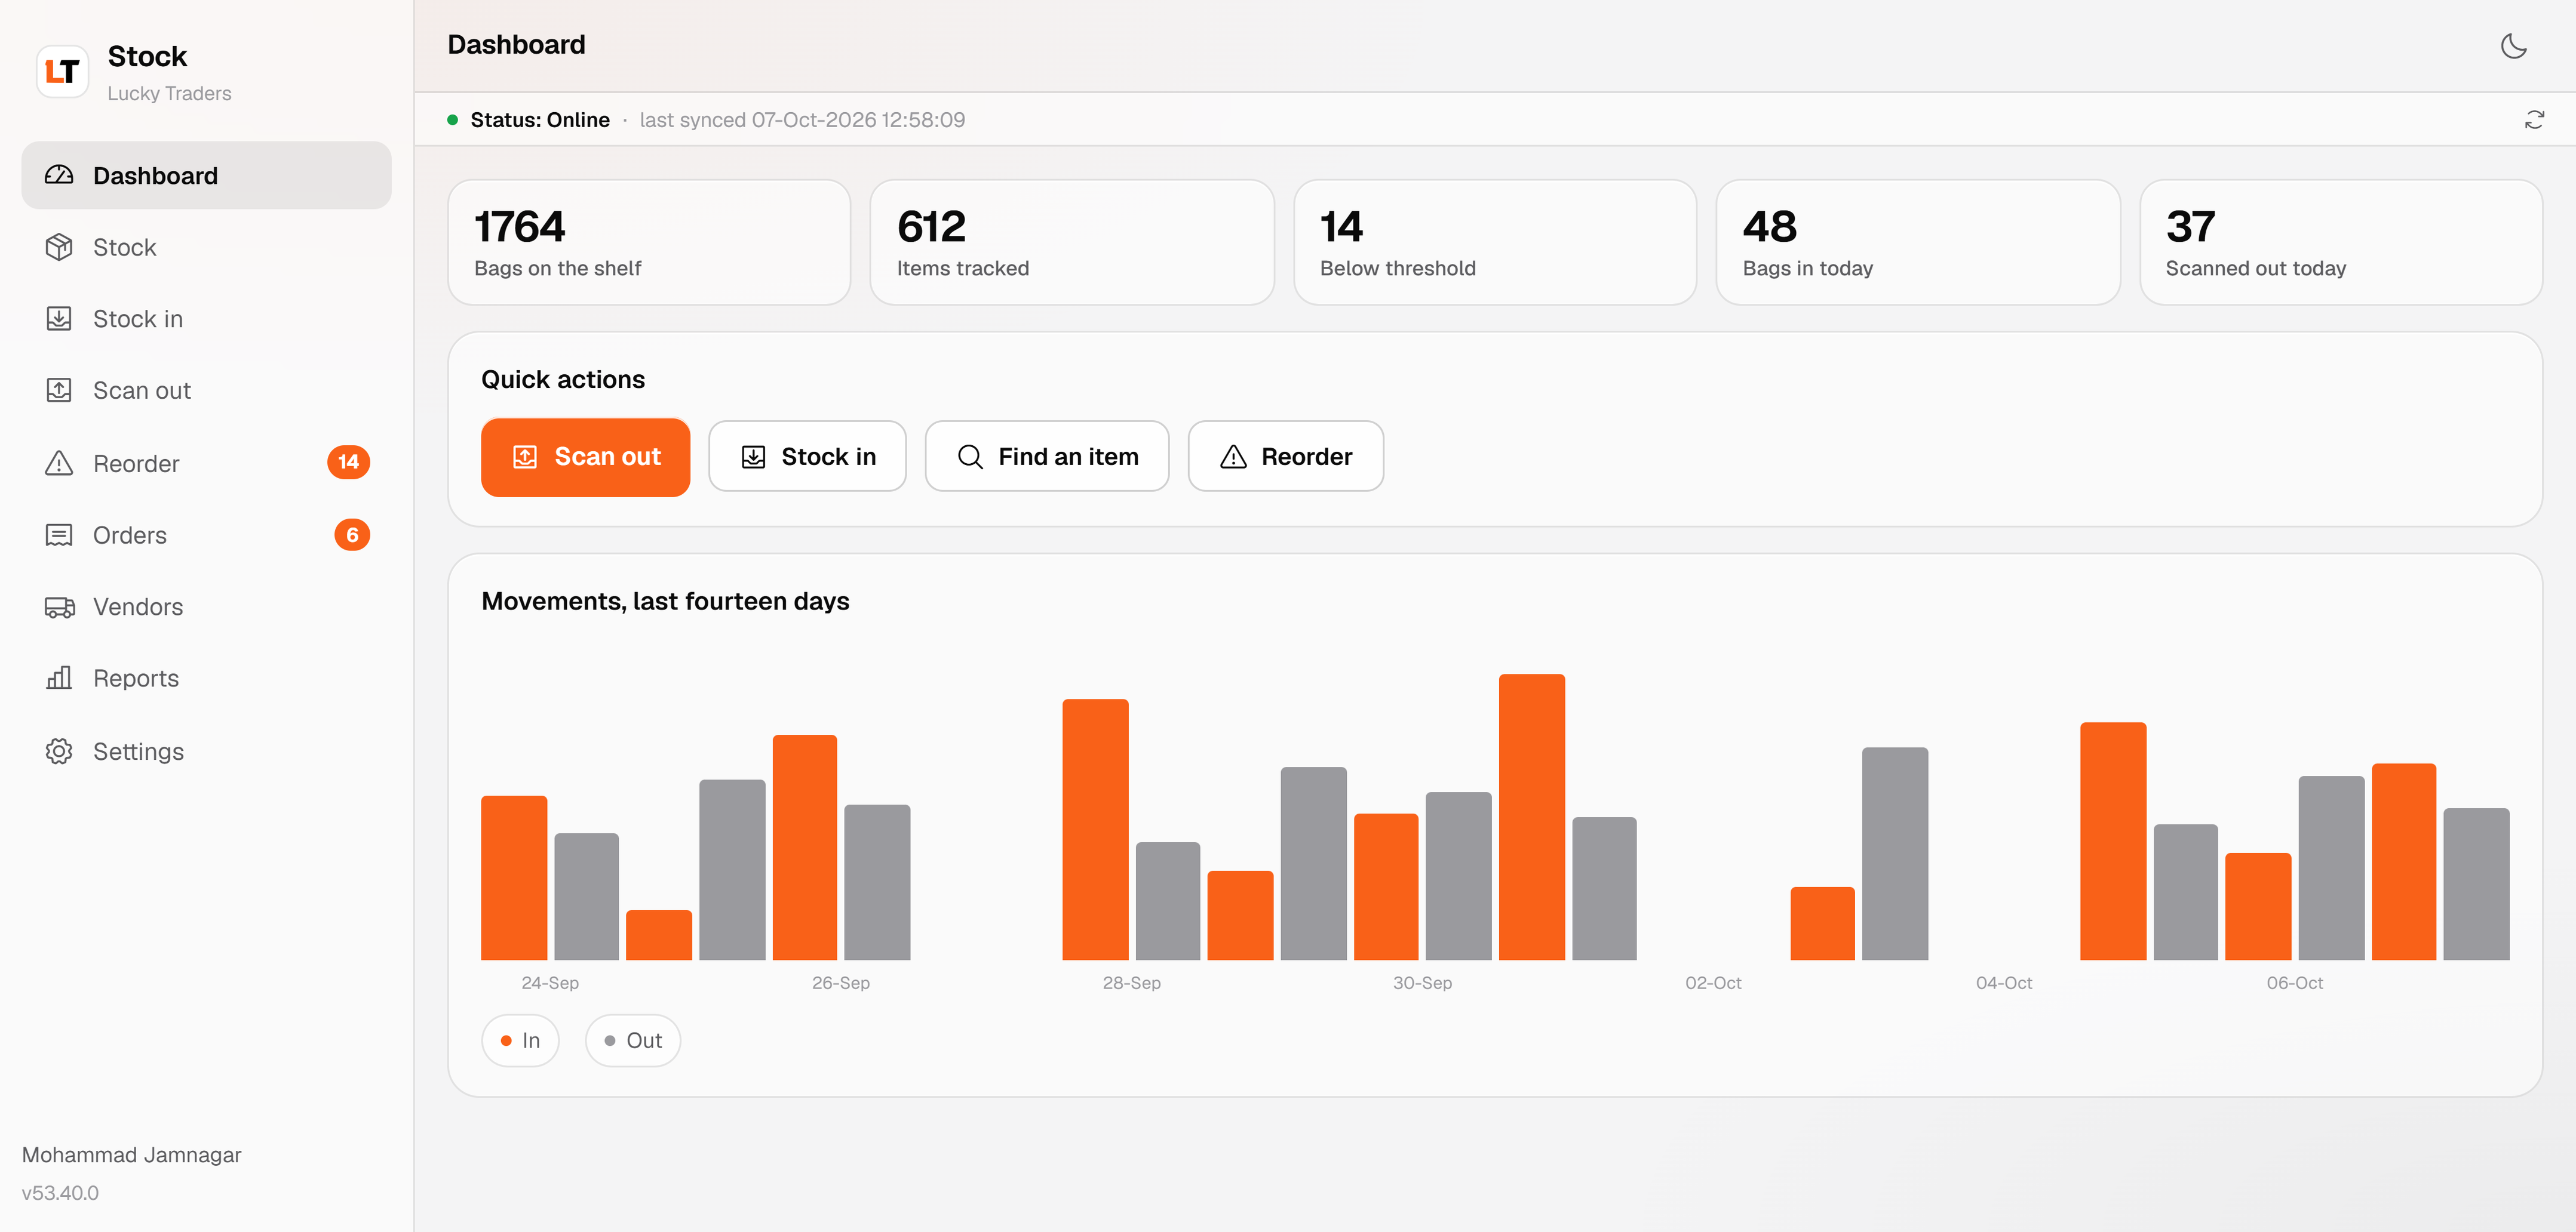Click the 02-Oct axis label
Screen dimensions: 2576x1232
pyautogui.click(x=1713, y=982)
